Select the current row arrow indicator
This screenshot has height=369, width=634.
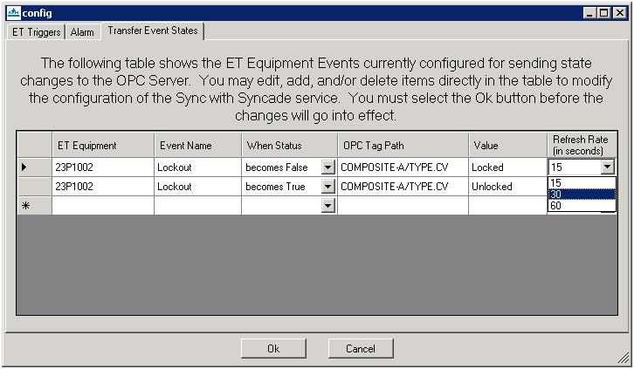point(34,167)
